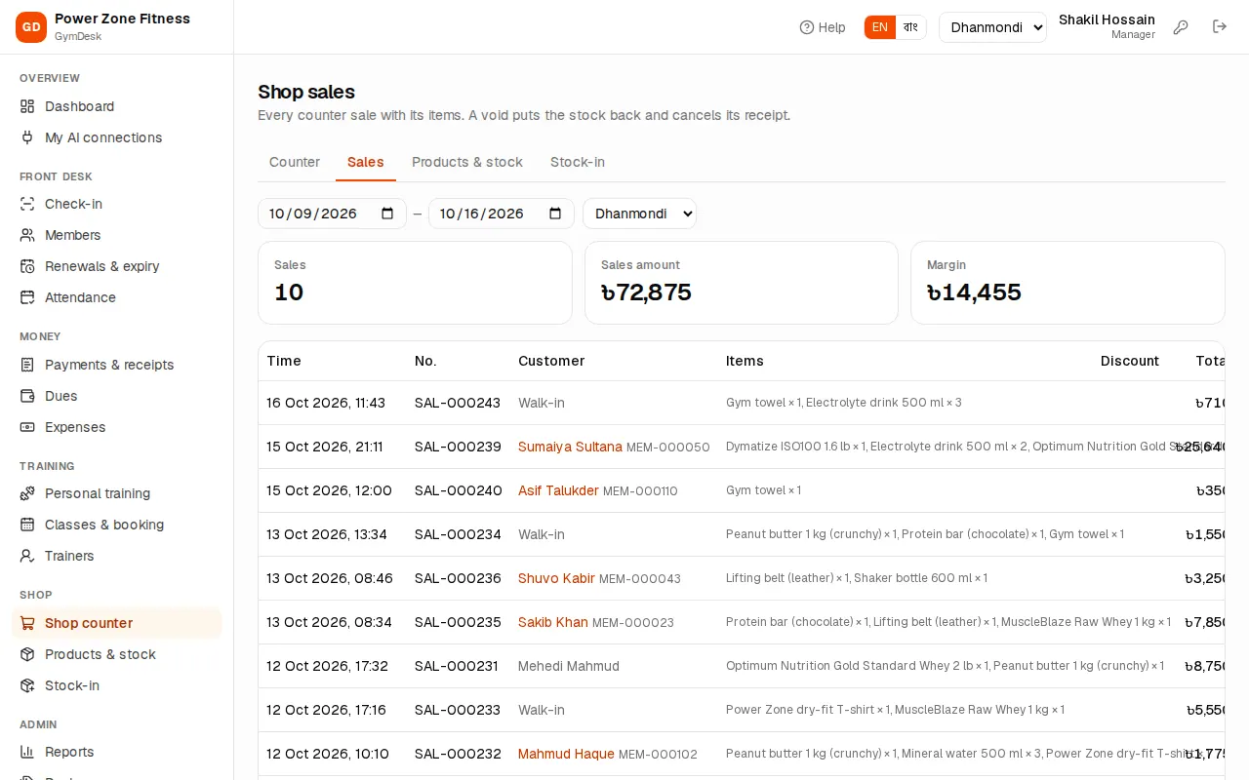Click the Personal training dumbbell icon

(x=27, y=493)
